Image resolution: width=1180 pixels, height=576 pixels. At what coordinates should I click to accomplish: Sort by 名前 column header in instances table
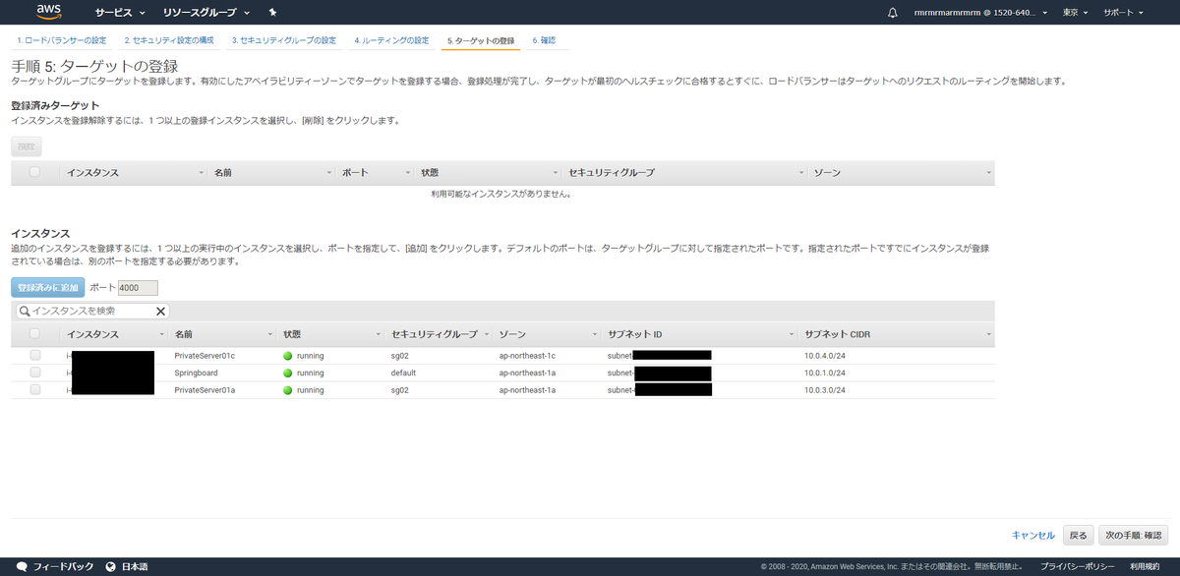point(183,335)
